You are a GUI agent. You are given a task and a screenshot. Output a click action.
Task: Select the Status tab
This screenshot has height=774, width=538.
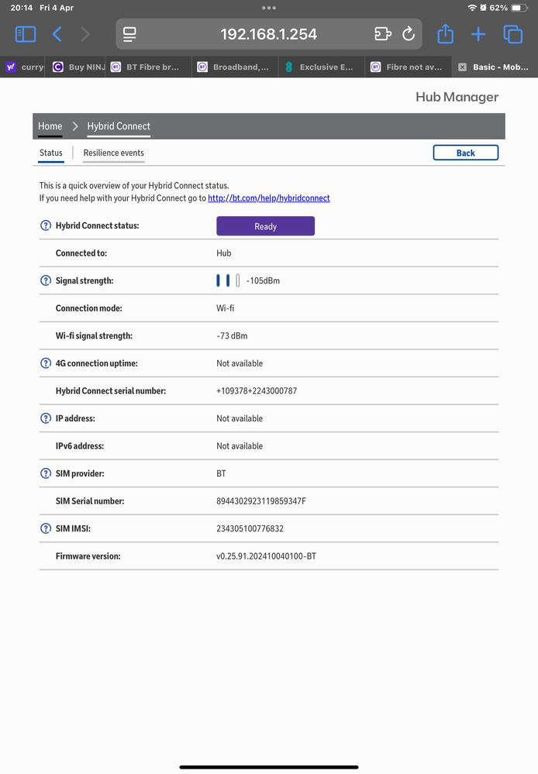point(51,153)
